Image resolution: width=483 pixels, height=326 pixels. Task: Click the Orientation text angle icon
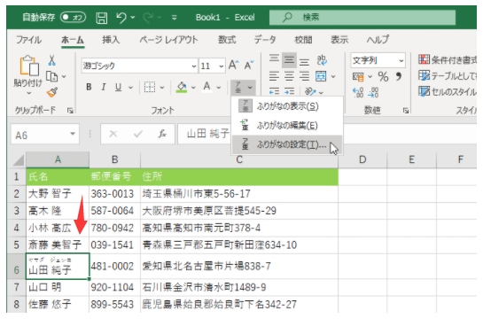(x=310, y=91)
